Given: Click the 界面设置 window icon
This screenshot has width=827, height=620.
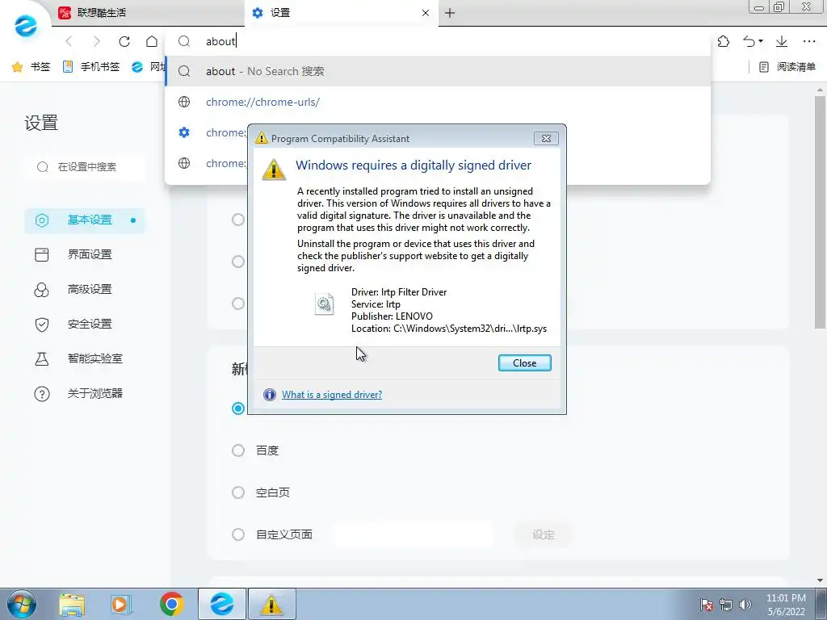Looking at the screenshot, I should (x=42, y=254).
